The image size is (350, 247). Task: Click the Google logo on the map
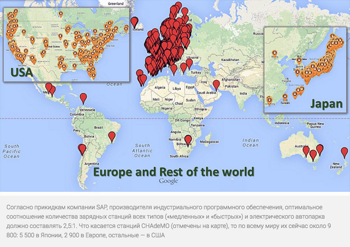[169, 181]
